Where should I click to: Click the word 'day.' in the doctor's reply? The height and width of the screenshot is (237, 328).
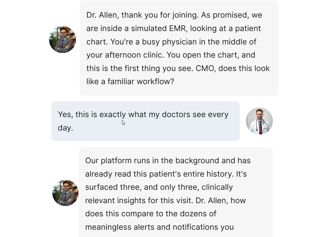pyautogui.click(x=65, y=128)
